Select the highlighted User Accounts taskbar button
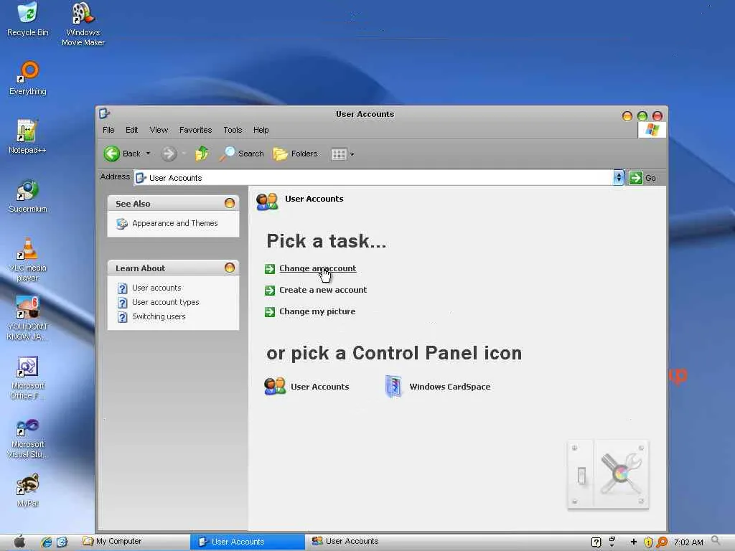The height and width of the screenshot is (551, 735). pyautogui.click(x=248, y=542)
